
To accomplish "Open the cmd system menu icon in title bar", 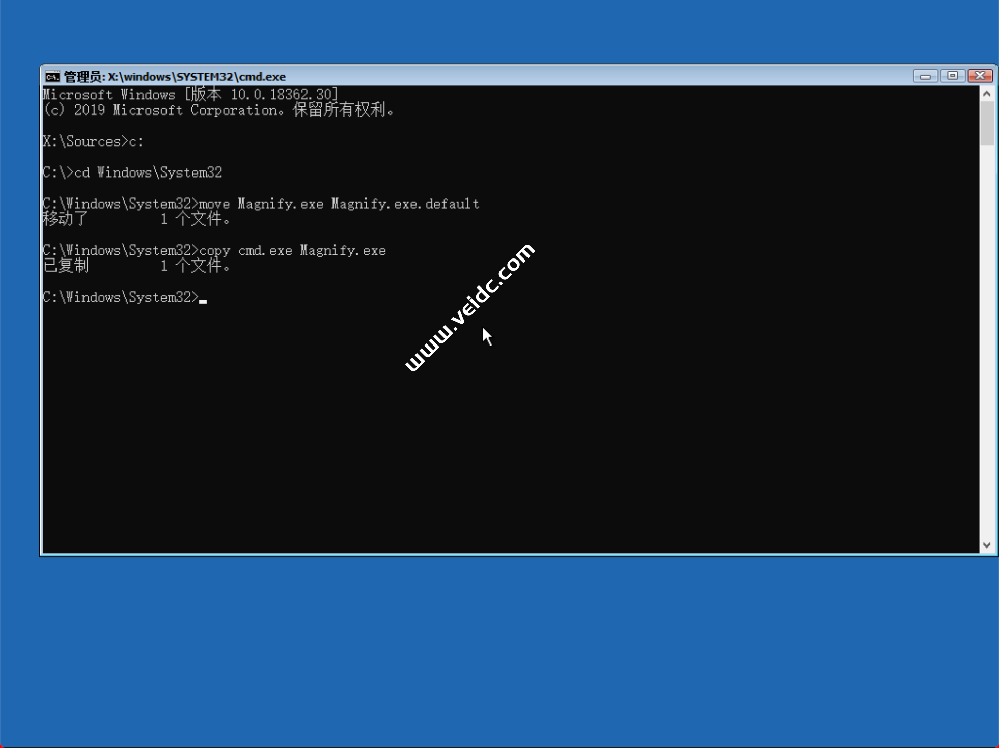I will click(x=52, y=77).
